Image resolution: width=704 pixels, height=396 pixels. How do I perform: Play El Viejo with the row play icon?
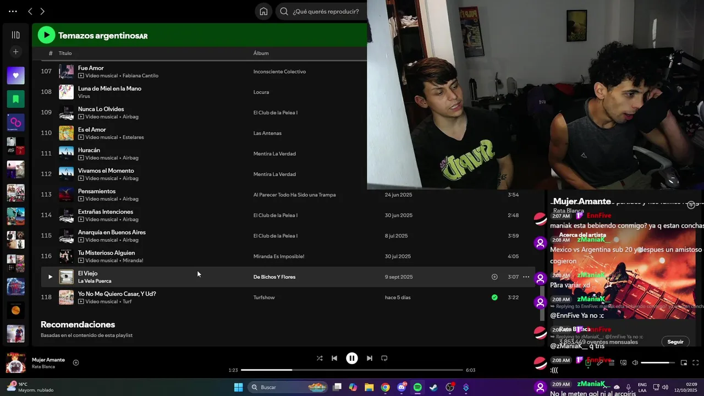pos(50,277)
